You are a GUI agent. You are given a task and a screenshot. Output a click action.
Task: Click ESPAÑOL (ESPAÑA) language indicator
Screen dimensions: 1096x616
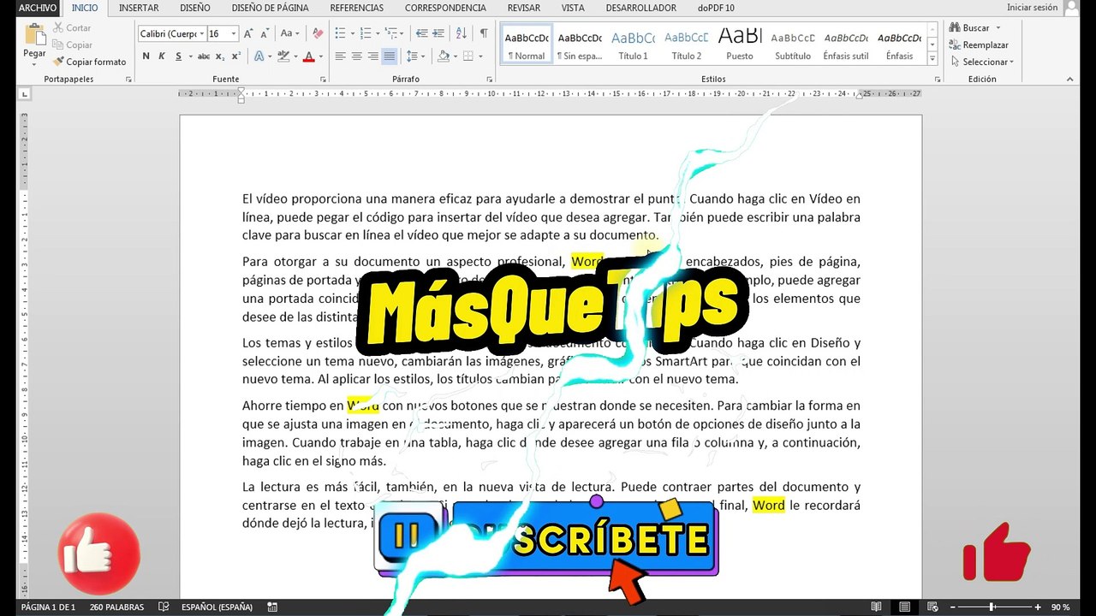[x=217, y=607]
